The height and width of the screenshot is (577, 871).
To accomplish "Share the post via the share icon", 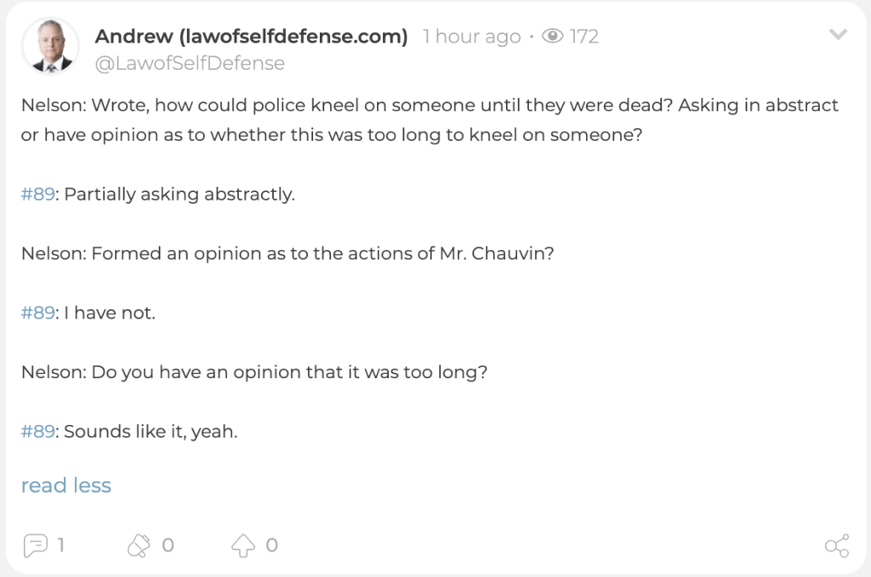I will 837,546.
